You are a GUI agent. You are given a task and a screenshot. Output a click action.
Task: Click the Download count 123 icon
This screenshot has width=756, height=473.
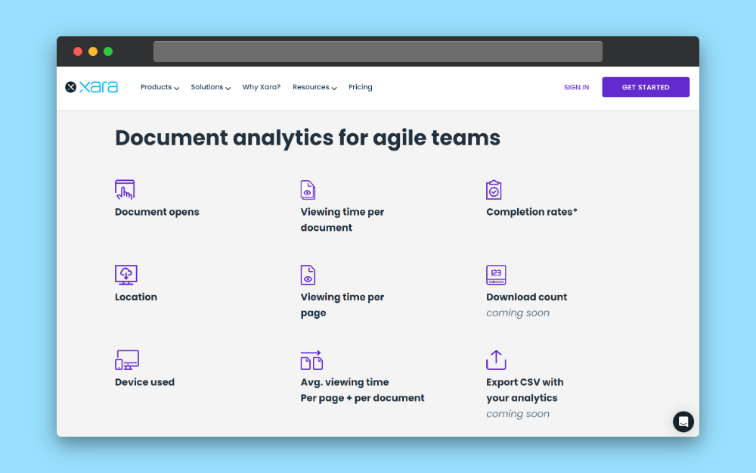coord(496,275)
